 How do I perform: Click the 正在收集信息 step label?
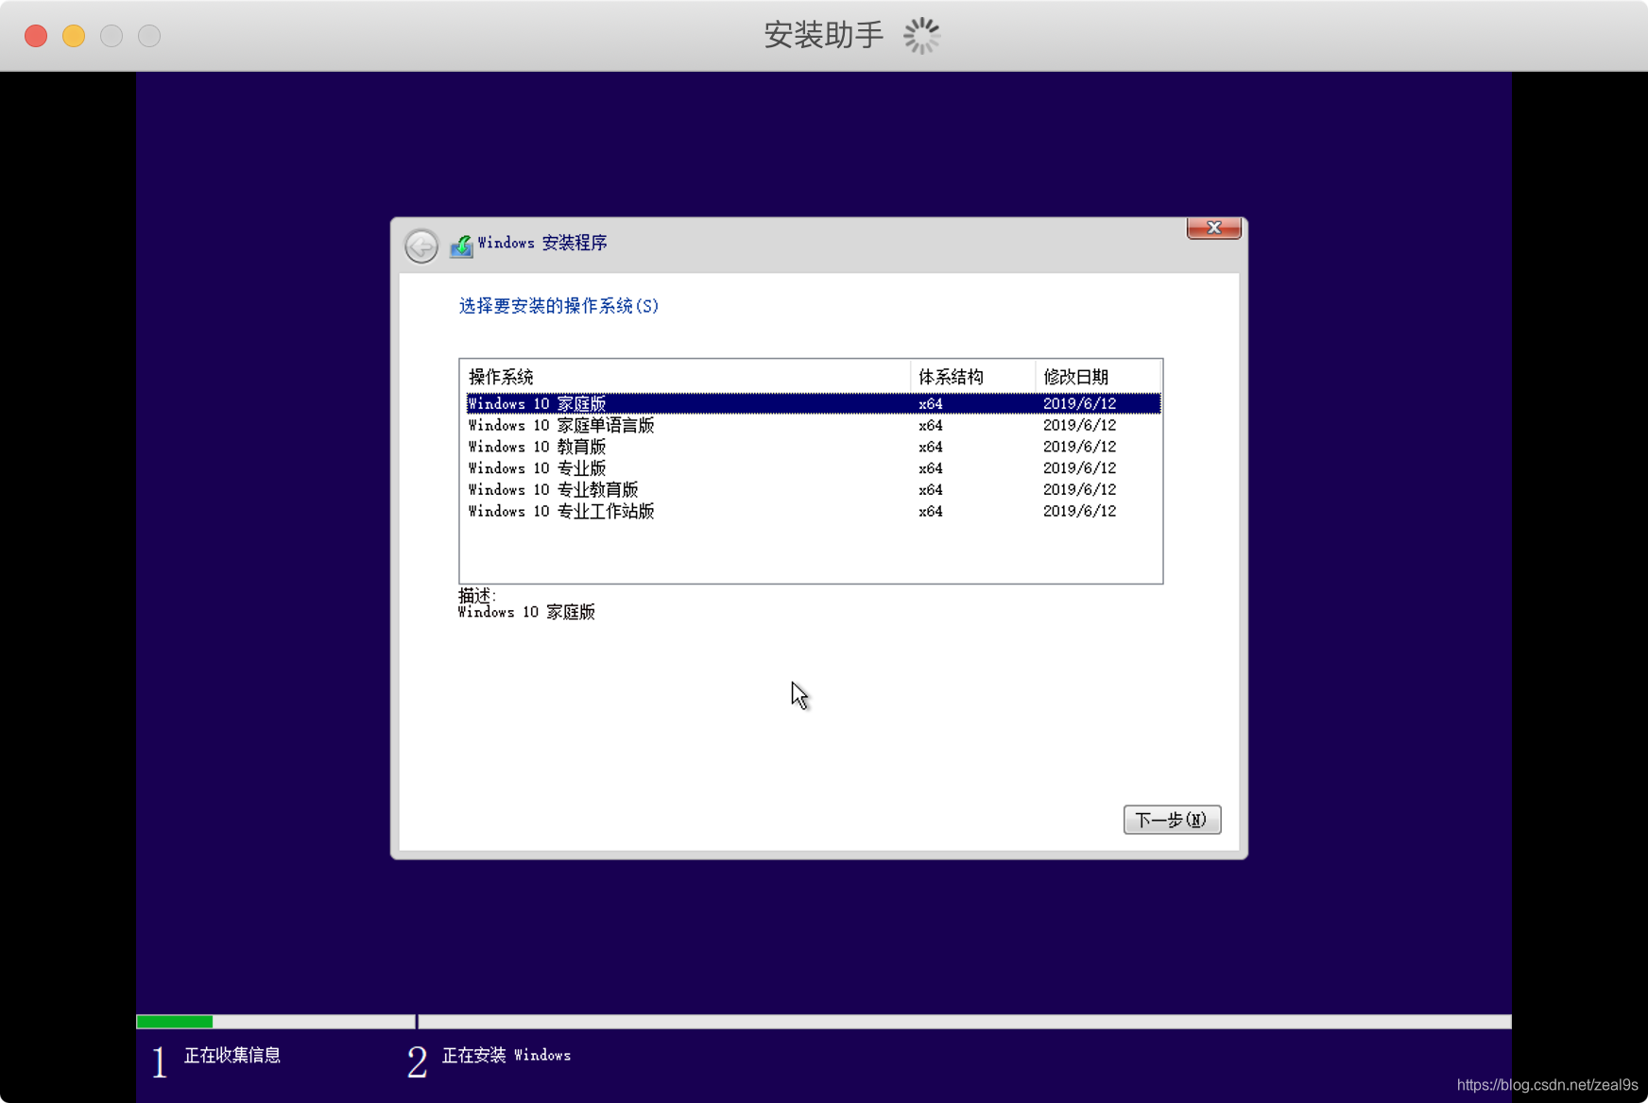pos(232,1055)
